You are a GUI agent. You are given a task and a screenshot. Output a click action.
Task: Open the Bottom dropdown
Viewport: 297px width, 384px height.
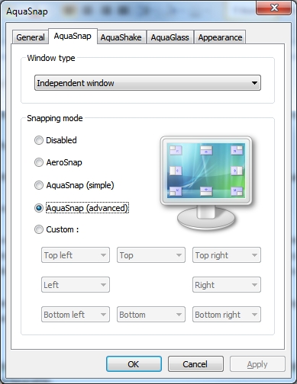click(x=151, y=315)
